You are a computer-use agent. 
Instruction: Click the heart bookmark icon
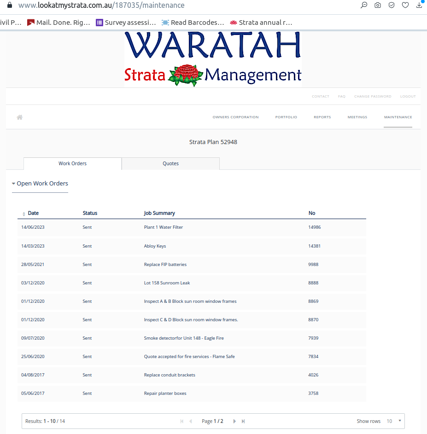tap(405, 5)
